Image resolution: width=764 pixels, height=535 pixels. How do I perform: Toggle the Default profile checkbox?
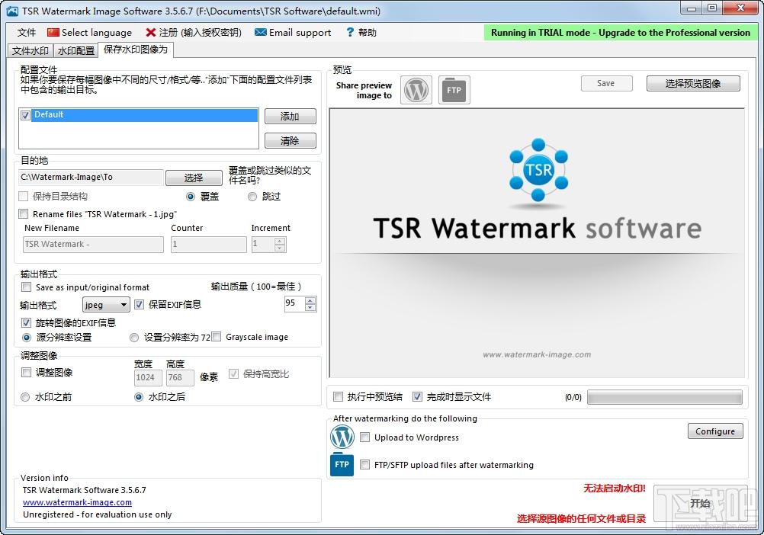(x=26, y=115)
